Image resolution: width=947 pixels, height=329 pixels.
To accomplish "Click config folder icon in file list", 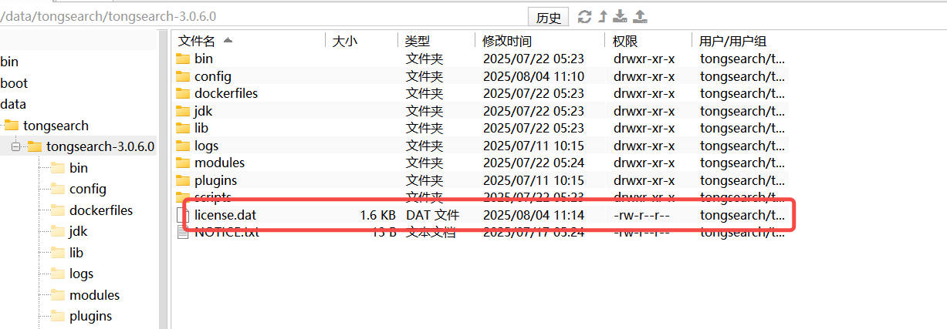I will (183, 76).
